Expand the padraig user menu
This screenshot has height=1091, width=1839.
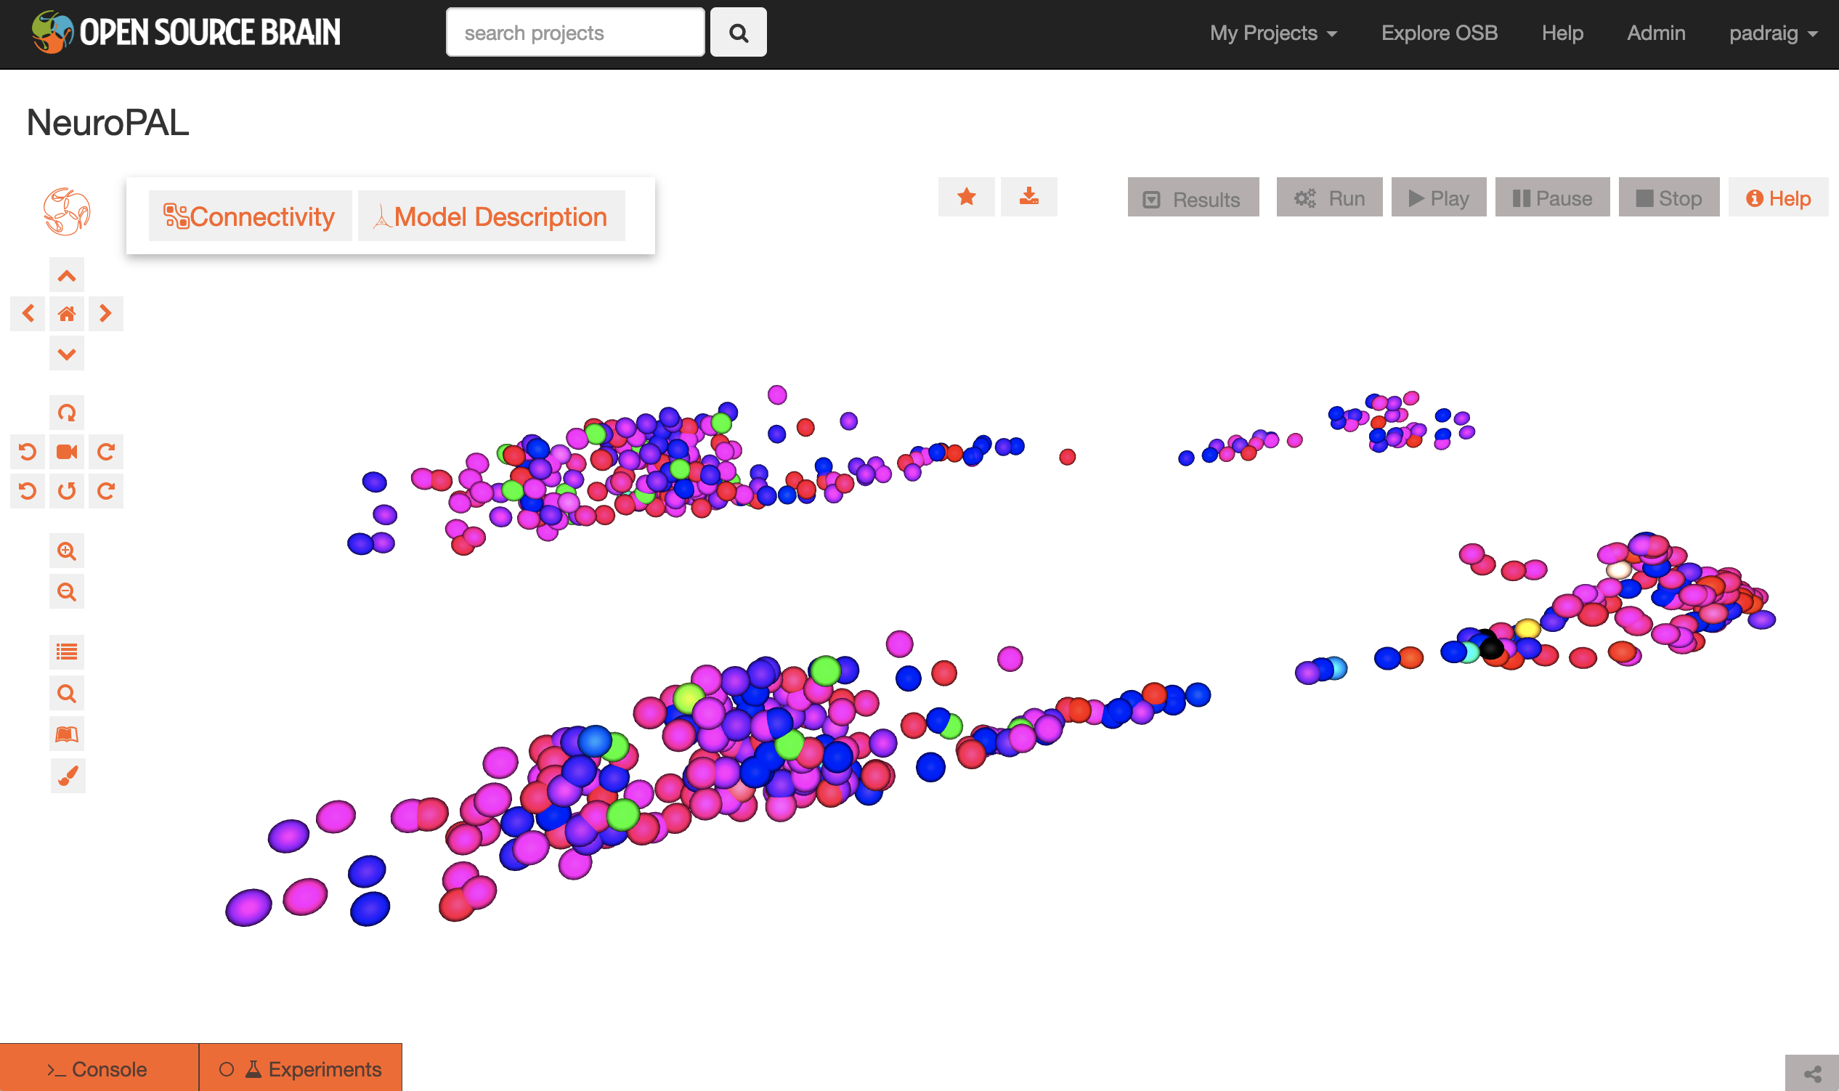[1772, 33]
